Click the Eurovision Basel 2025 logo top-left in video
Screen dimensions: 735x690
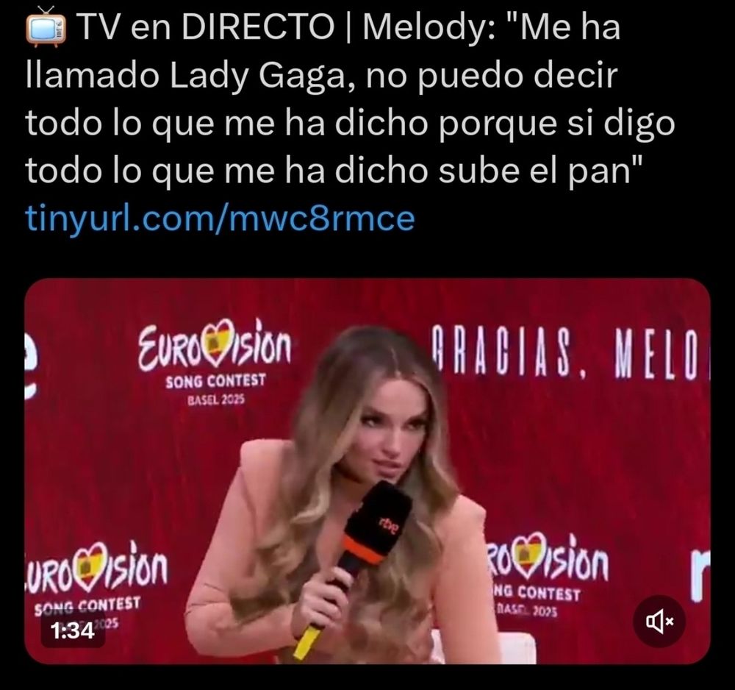215,362
